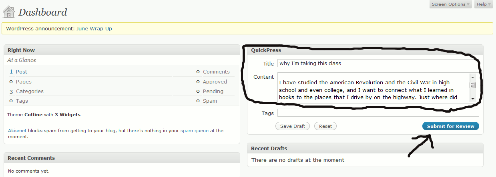Click the Content scrollbar down arrow
496x177 pixels.
tap(472, 98)
